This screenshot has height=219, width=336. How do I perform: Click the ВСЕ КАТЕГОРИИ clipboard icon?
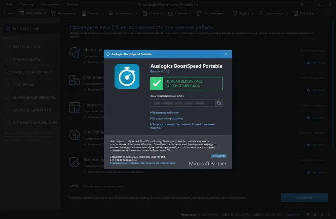point(8,28)
